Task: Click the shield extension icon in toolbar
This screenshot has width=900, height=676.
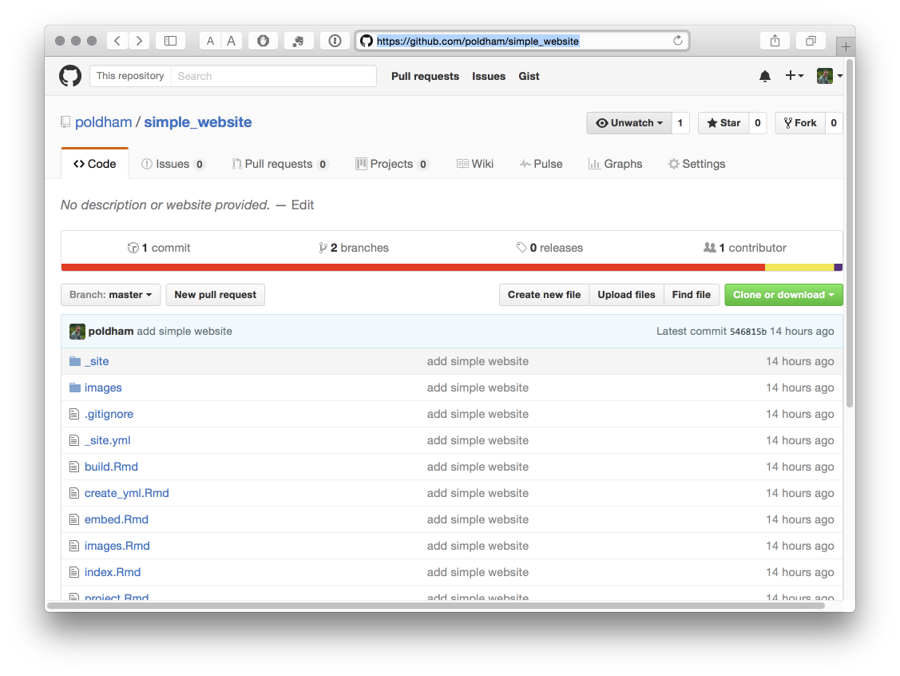Action: tap(263, 41)
